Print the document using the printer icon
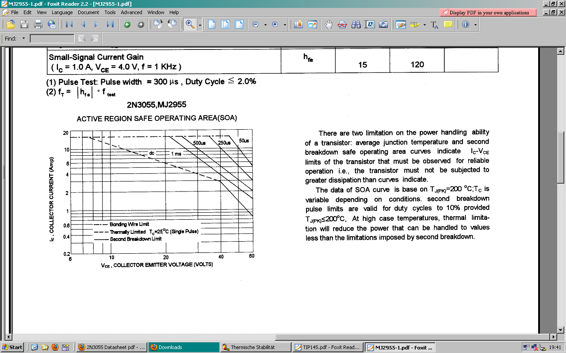This screenshot has width=566, height=353. 38,24
